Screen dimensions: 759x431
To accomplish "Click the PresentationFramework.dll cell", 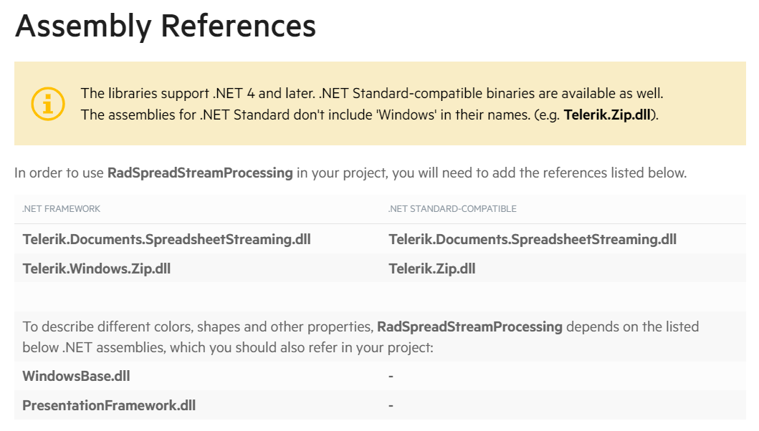I will coord(109,405).
